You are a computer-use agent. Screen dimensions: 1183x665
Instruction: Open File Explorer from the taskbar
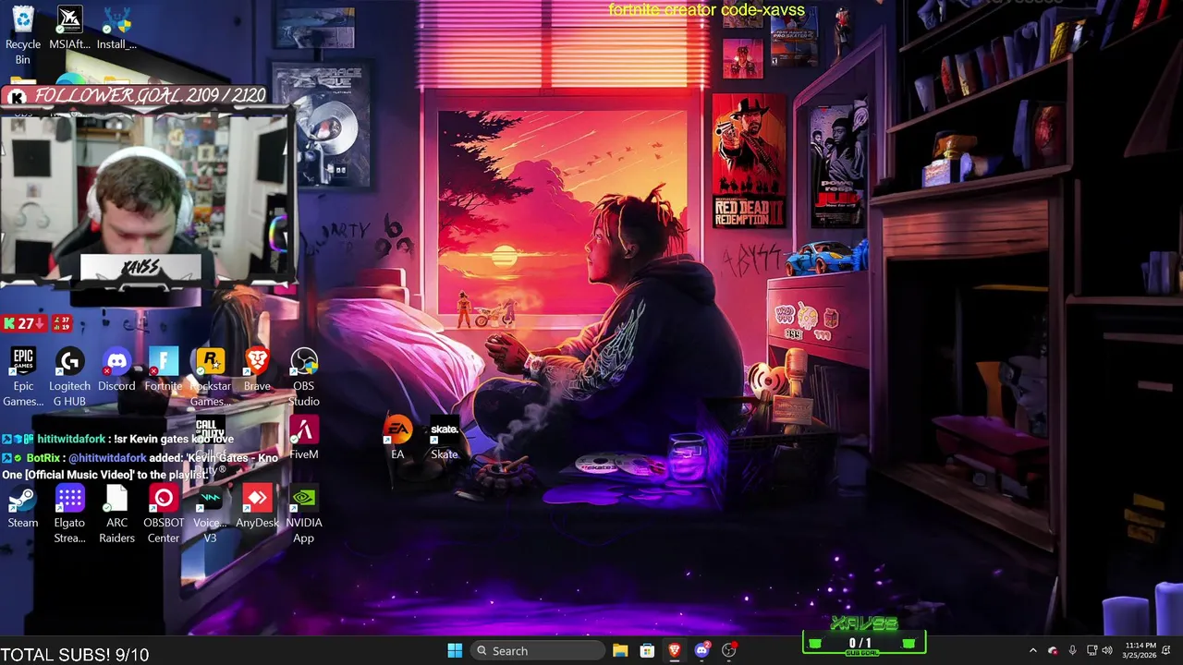click(x=620, y=651)
